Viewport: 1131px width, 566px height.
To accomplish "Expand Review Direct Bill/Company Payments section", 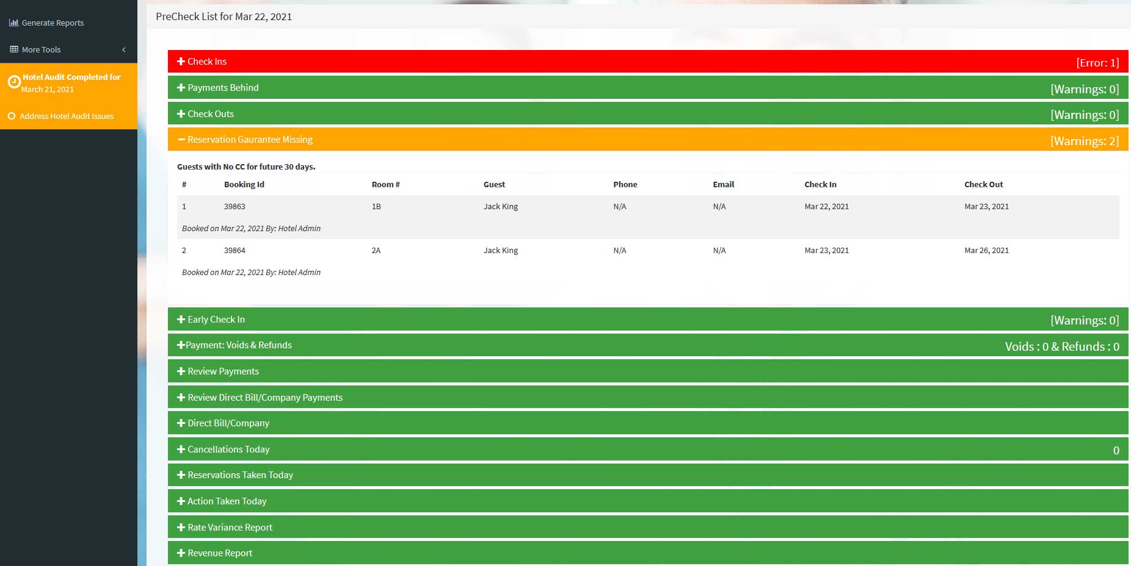I will (x=648, y=398).
